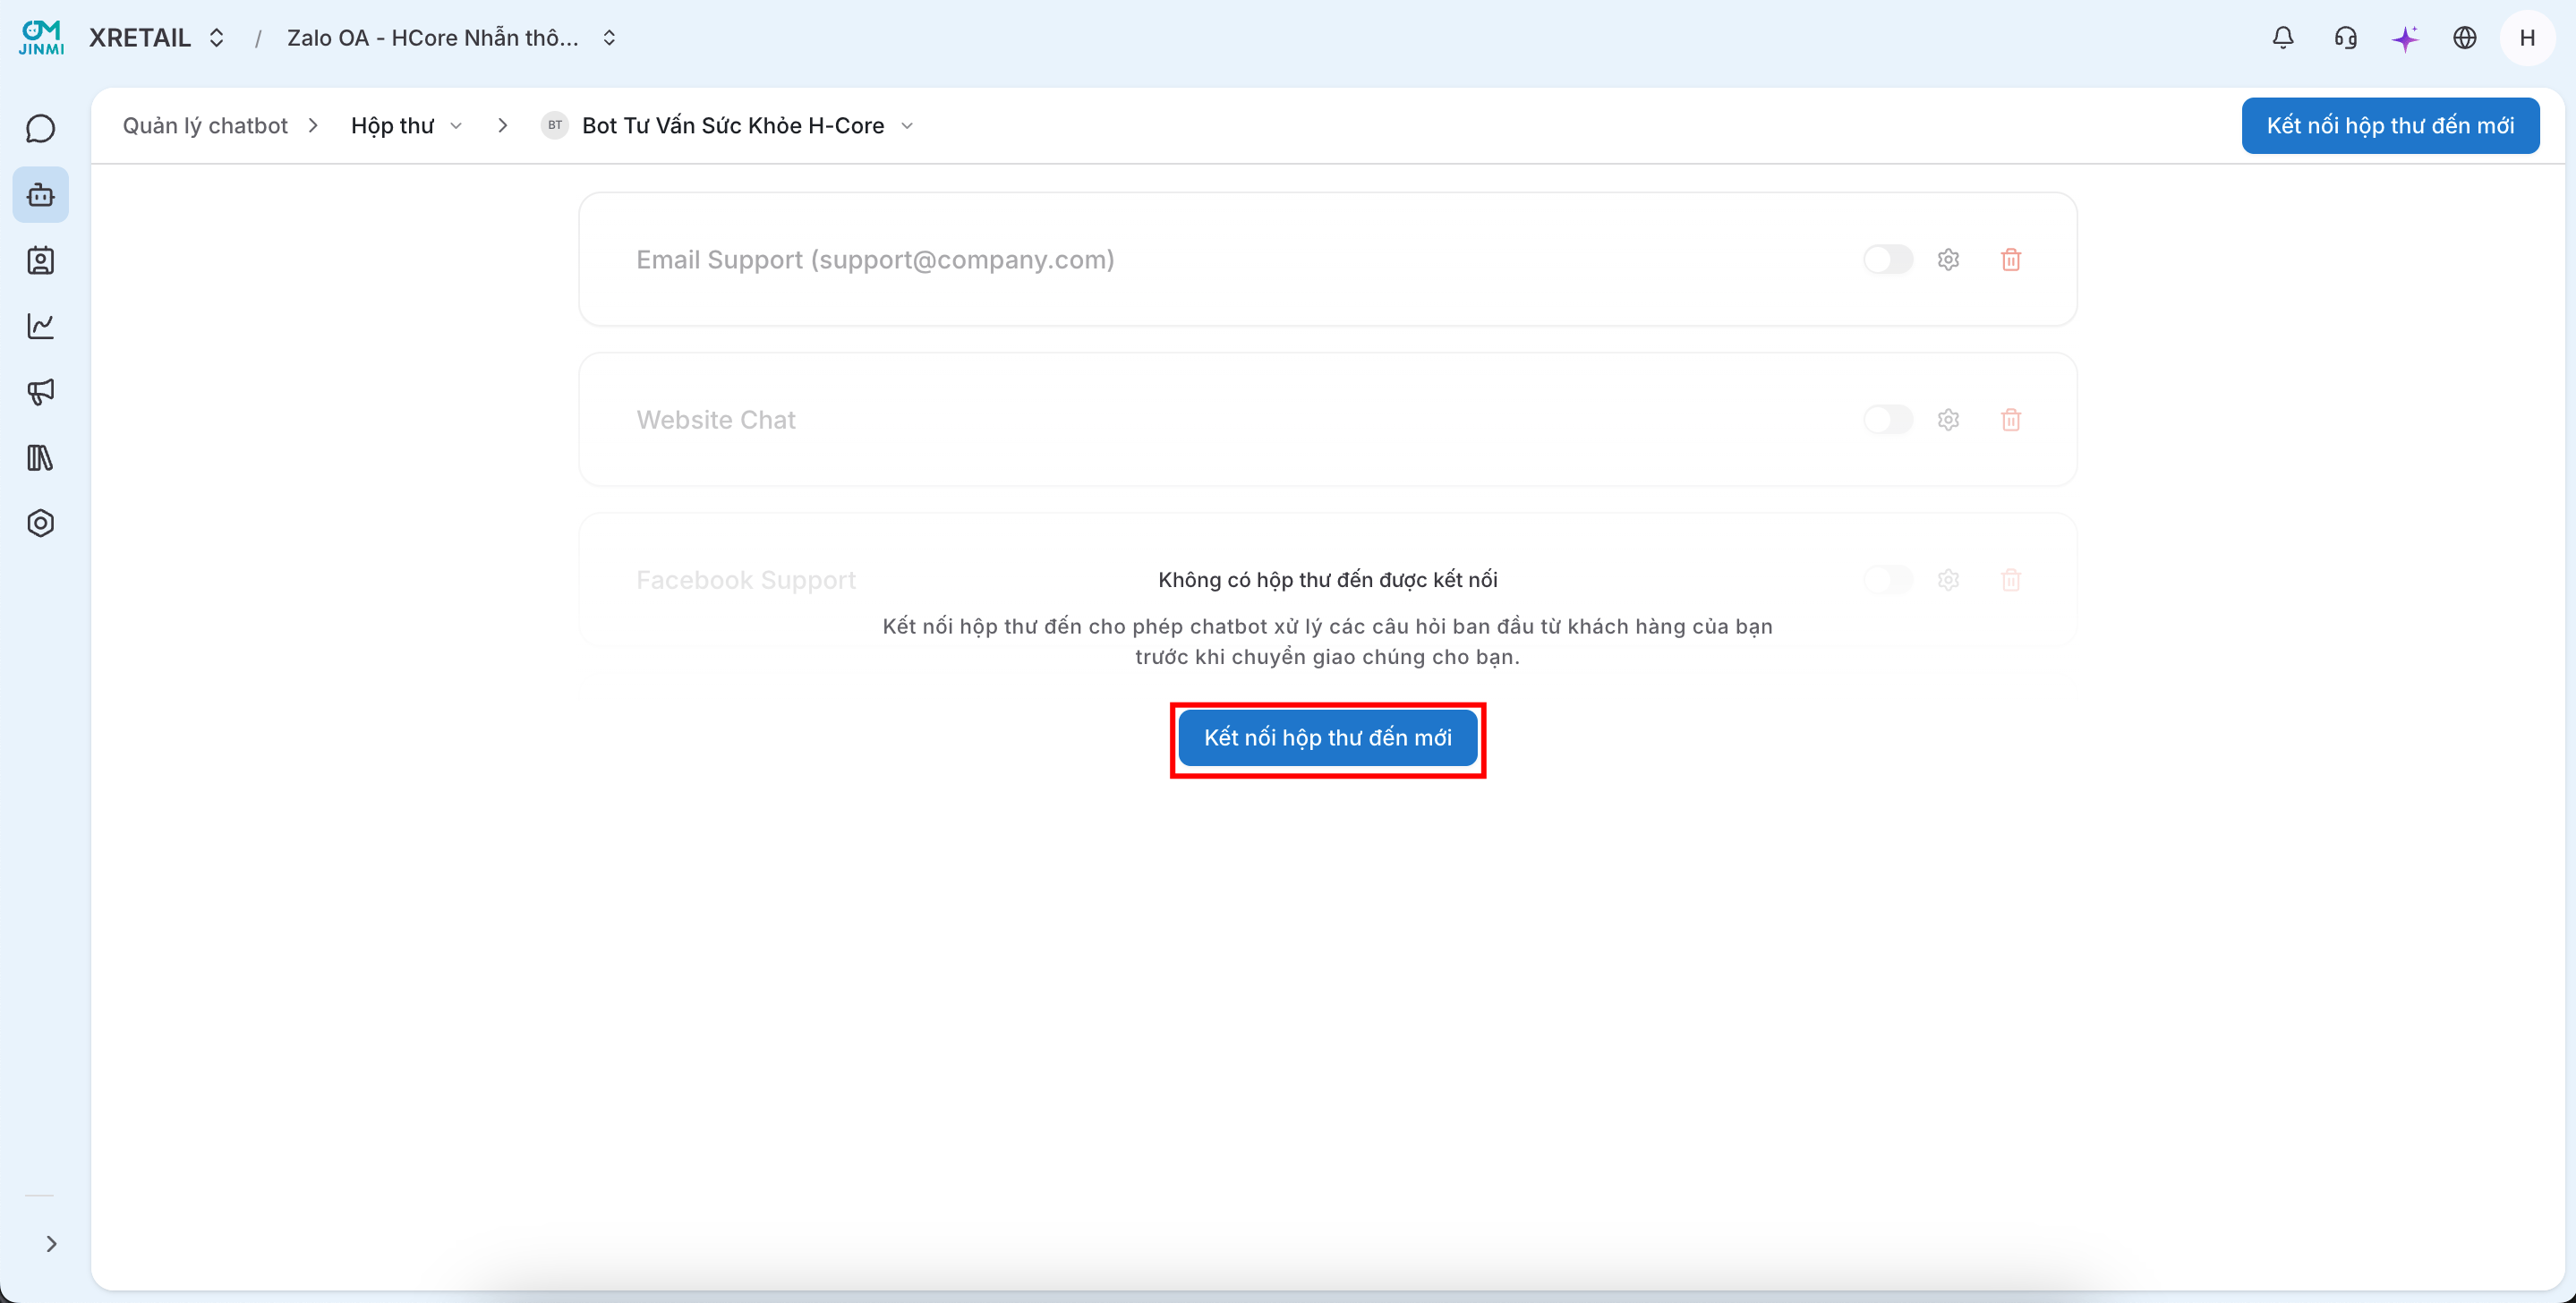
Task: Expand the collapsed sidebar arrow
Action: (50, 1243)
